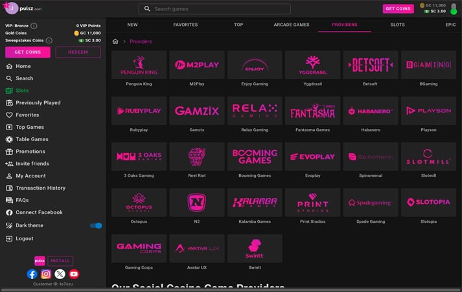Select the Yggdrasil provider logo
Screen dimensions: 462x292
[x=312, y=65]
